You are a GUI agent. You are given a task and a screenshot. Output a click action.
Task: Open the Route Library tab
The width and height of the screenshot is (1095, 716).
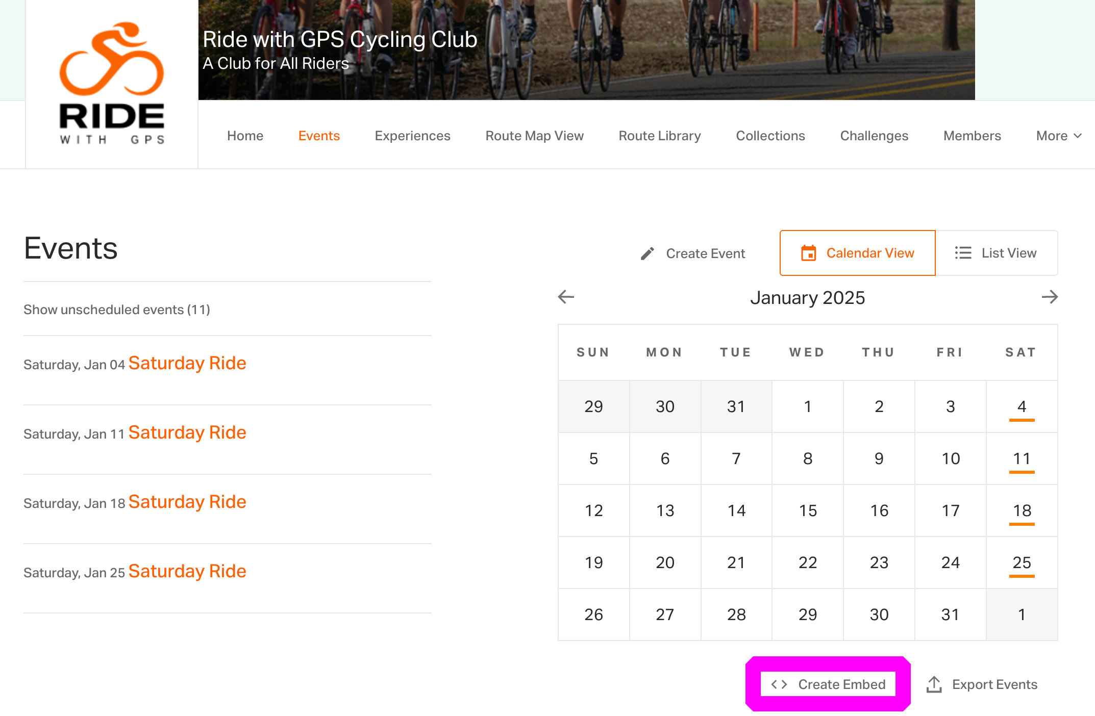pos(659,136)
